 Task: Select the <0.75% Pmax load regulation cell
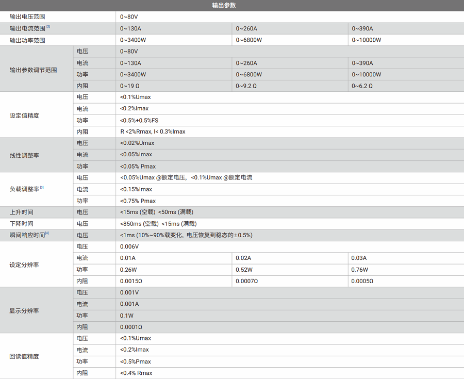(x=138, y=201)
